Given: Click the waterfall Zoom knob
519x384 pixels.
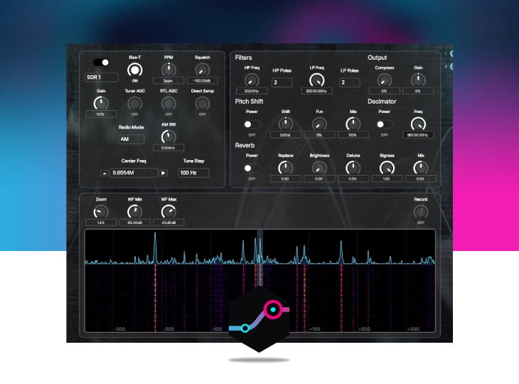Looking at the screenshot, I should pyautogui.click(x=101, y=212).
